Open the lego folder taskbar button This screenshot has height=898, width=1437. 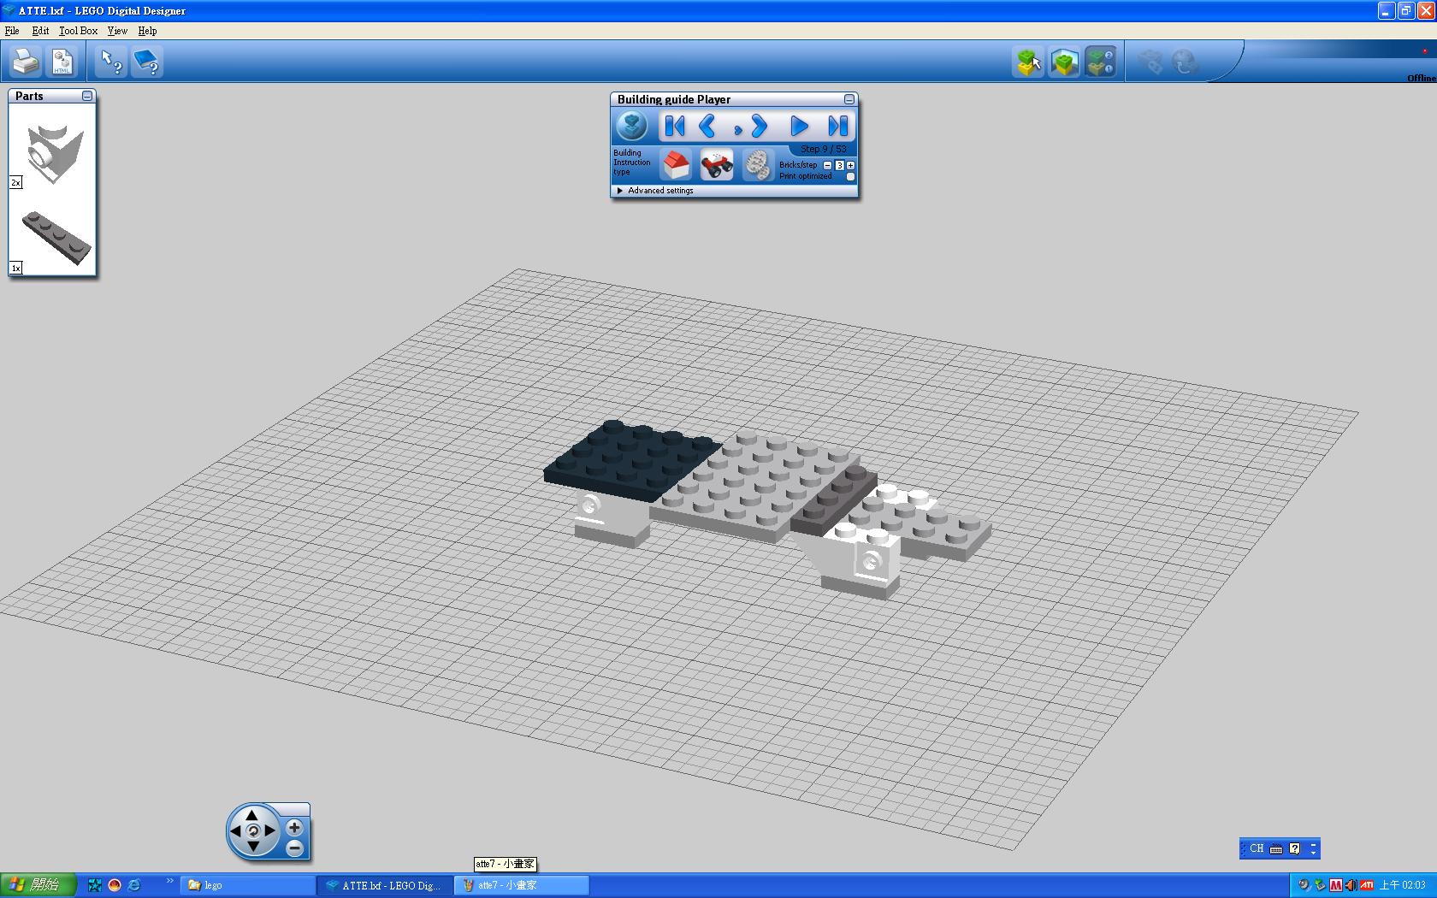pos(247,885)
